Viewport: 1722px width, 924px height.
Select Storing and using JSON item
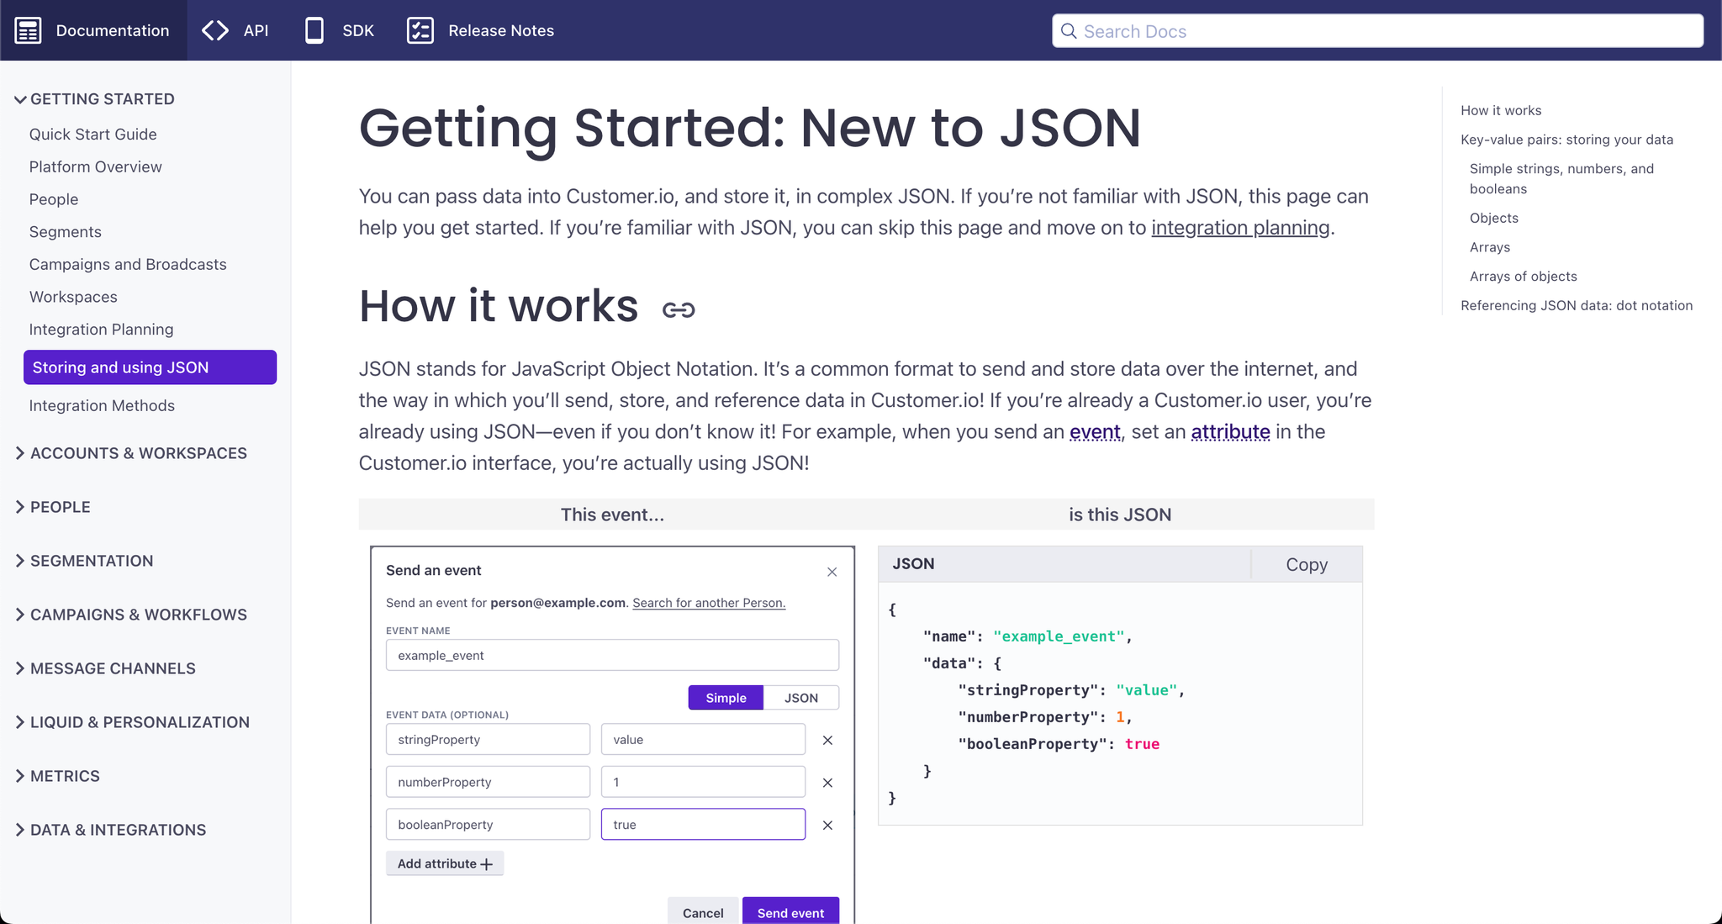click(x=150, y=367)
